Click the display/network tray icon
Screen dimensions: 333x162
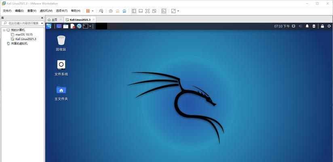[293, 26]
